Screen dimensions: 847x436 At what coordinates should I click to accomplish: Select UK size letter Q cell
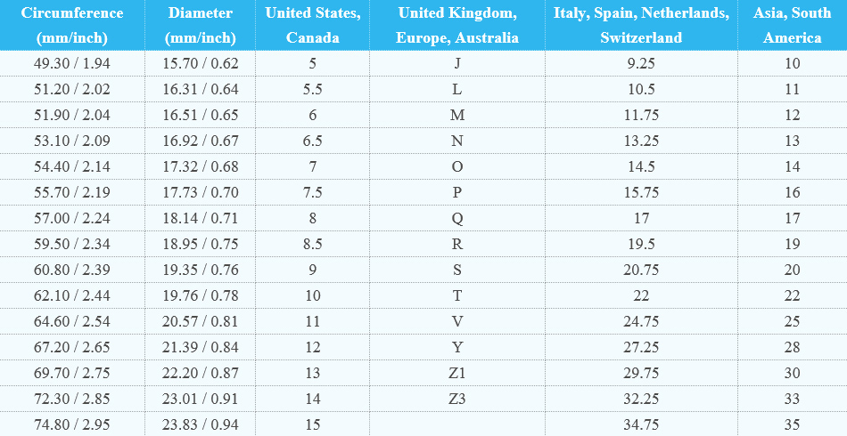[457, 219]
